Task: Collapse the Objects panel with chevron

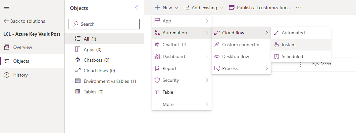Action: pyautogui.click(x=136, y=8)
